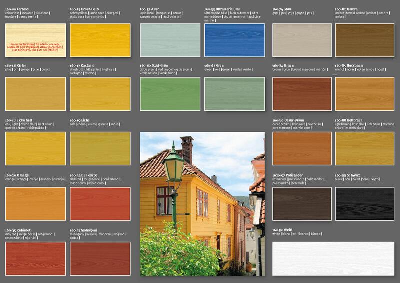Click the Oxid-Grün oxide green swatch
This screenshot has height=283, width=400.
[x=170, y=94]
